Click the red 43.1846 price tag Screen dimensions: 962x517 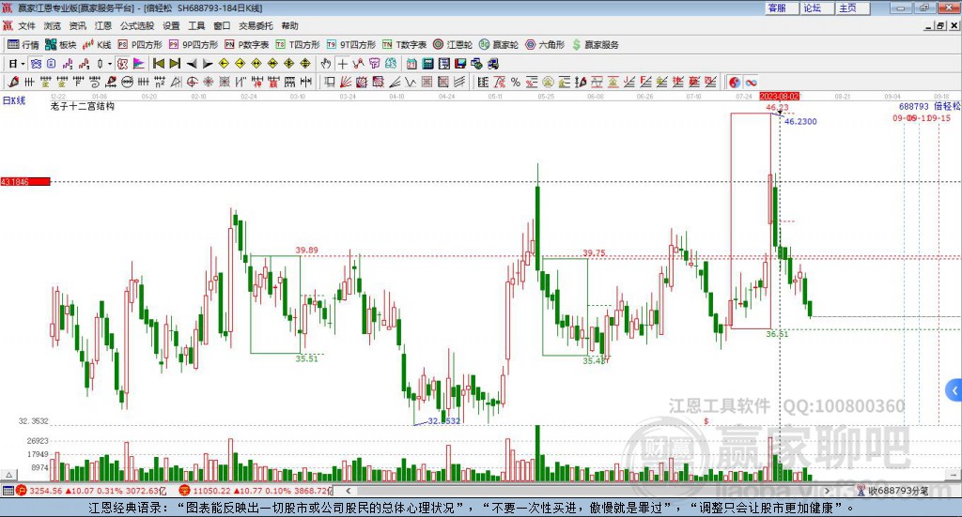coord(25,181)
